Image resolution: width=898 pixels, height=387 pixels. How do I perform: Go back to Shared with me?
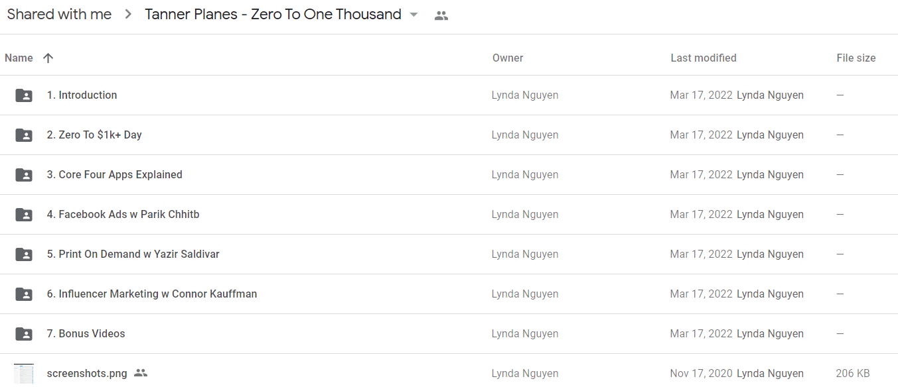coord(59,15)
